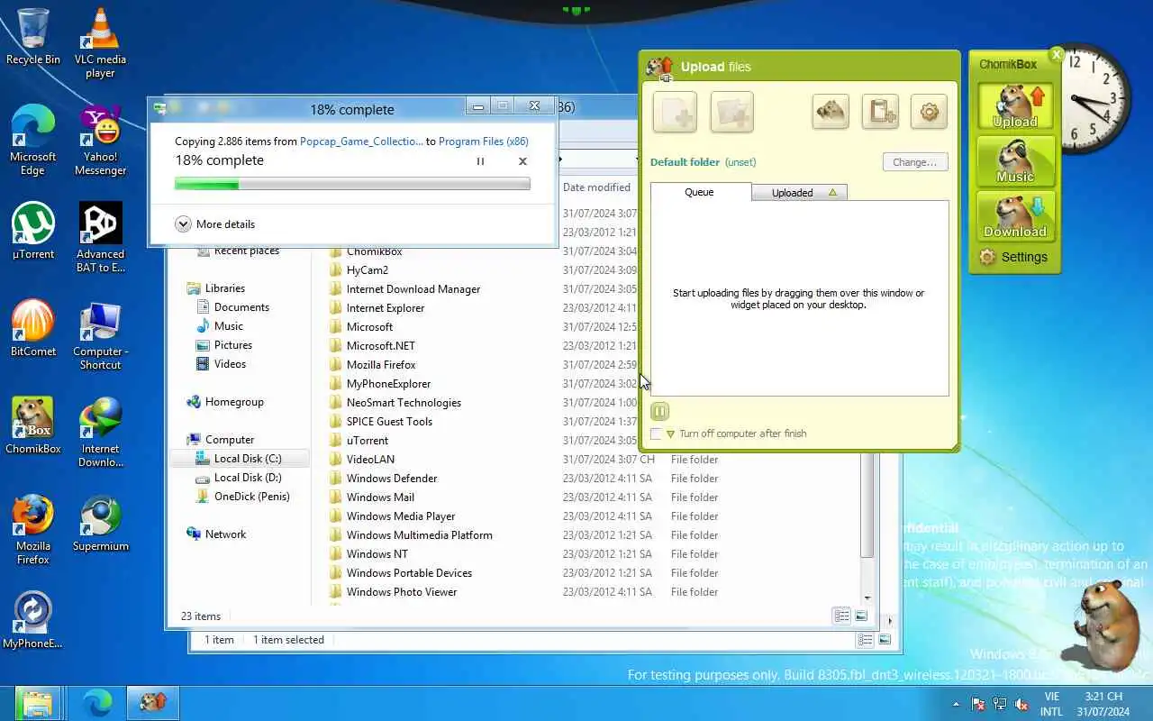Select the HyCam2 folder
Viewport: 1153px width, 721px height.
[x=359, y=270]
